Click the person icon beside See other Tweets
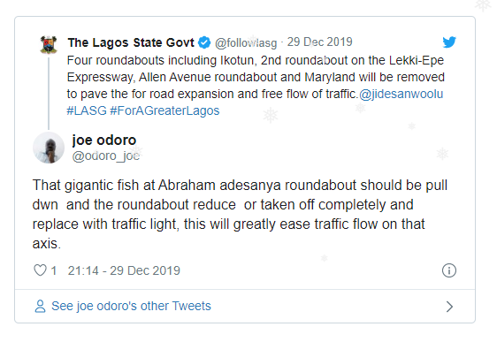This screenshot has height=342, width=497. pyautogui.click(x=40, y=307)
